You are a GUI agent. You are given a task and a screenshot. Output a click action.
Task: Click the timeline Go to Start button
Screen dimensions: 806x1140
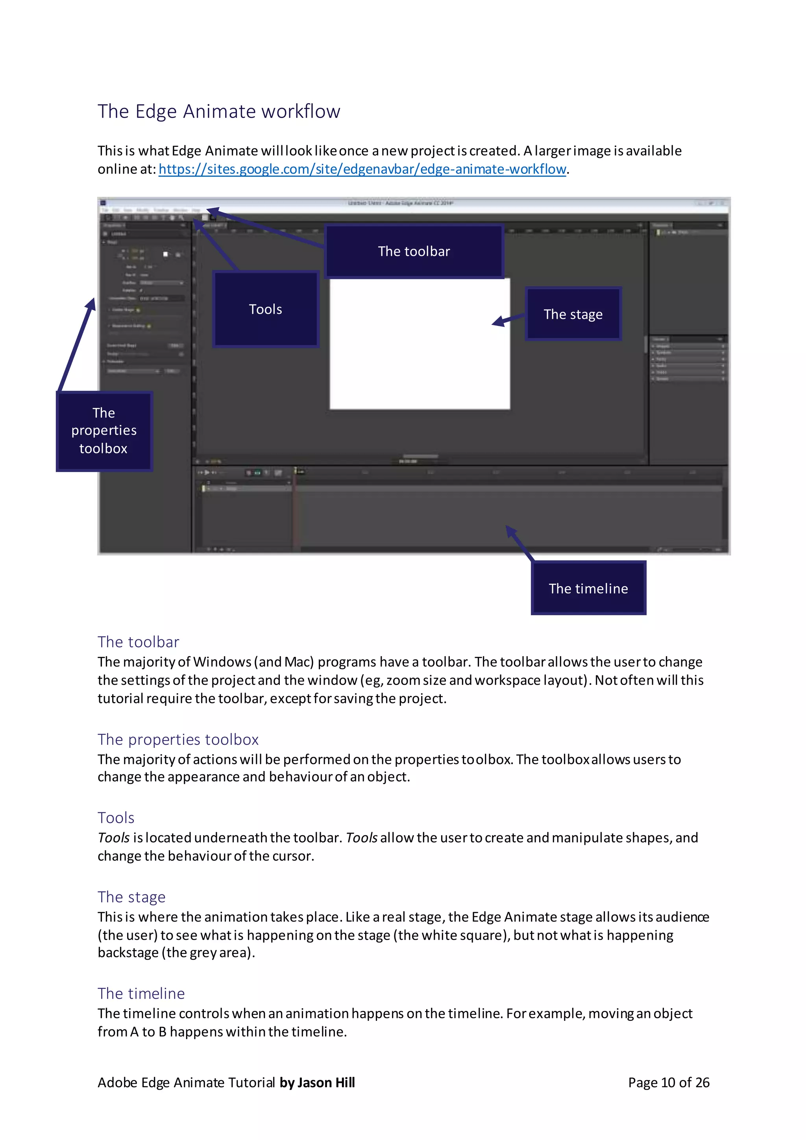pos(200,473)
